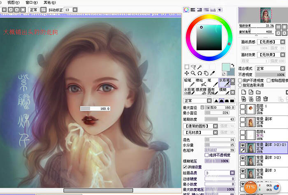
Task: Open the 窗口 menu
Action: click(x=32, y=2)
